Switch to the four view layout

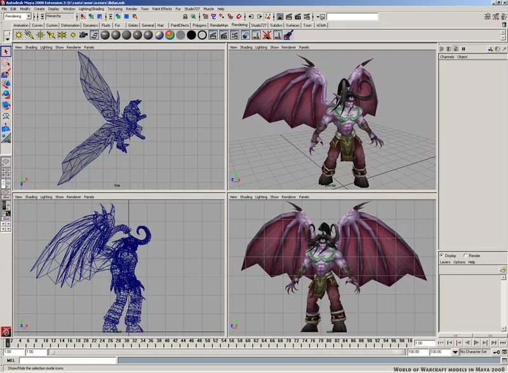pyautogui.click(x=6, y=172)
